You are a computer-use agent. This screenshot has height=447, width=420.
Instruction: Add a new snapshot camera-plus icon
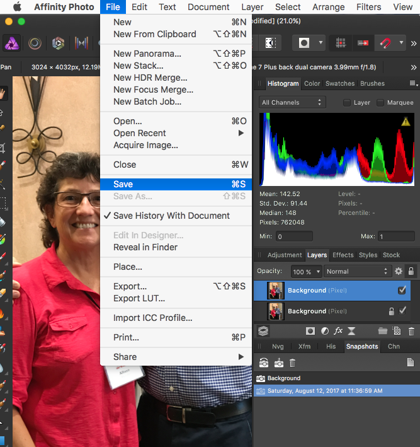pos(279,363)
